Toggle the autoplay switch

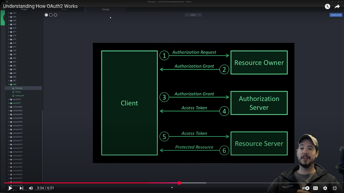coord(306,188)
